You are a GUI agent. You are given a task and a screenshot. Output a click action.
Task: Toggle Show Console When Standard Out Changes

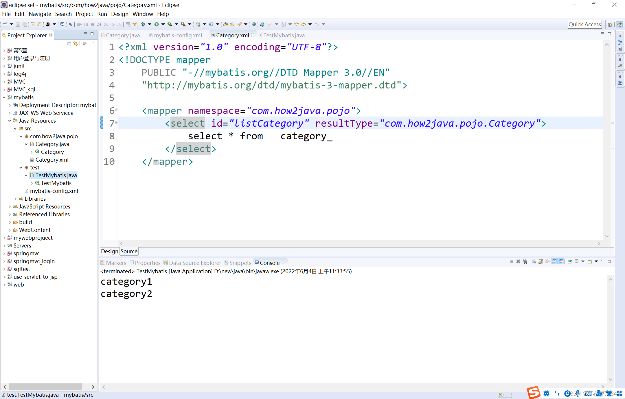pyautogui.click(x=554, y=261)
